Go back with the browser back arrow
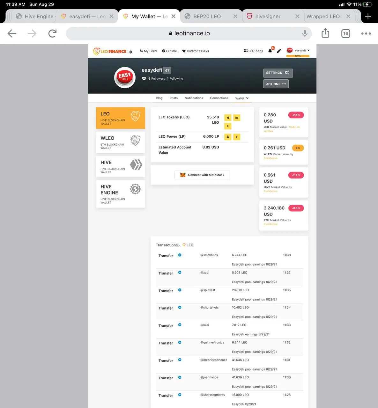 tap(12, 33)
